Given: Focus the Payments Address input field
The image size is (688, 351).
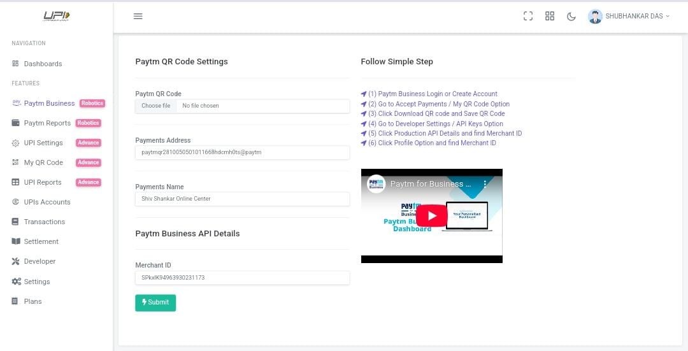Looking at the screenshot, I should (242, 152).
